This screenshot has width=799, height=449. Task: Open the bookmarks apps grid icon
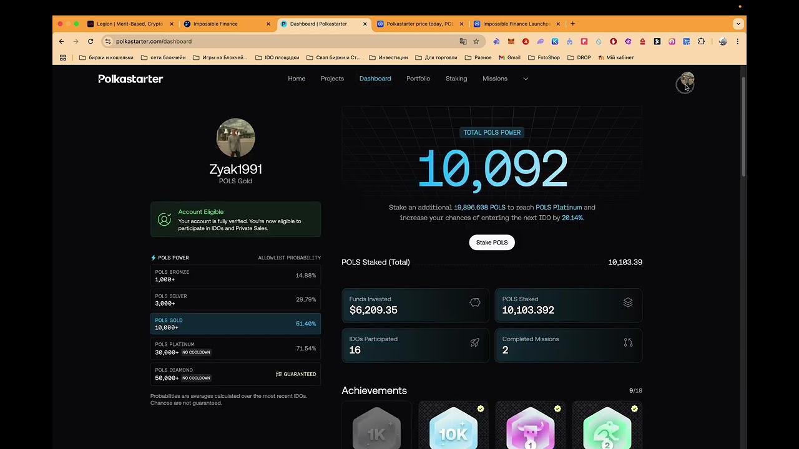63,57
